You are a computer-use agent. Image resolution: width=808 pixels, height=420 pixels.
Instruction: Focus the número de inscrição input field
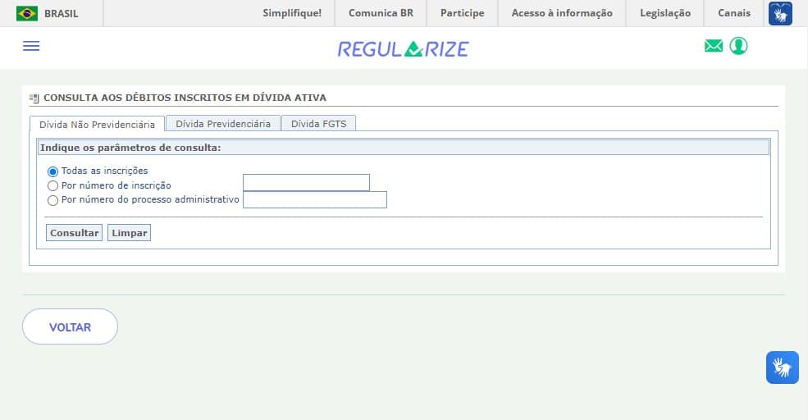306,183
